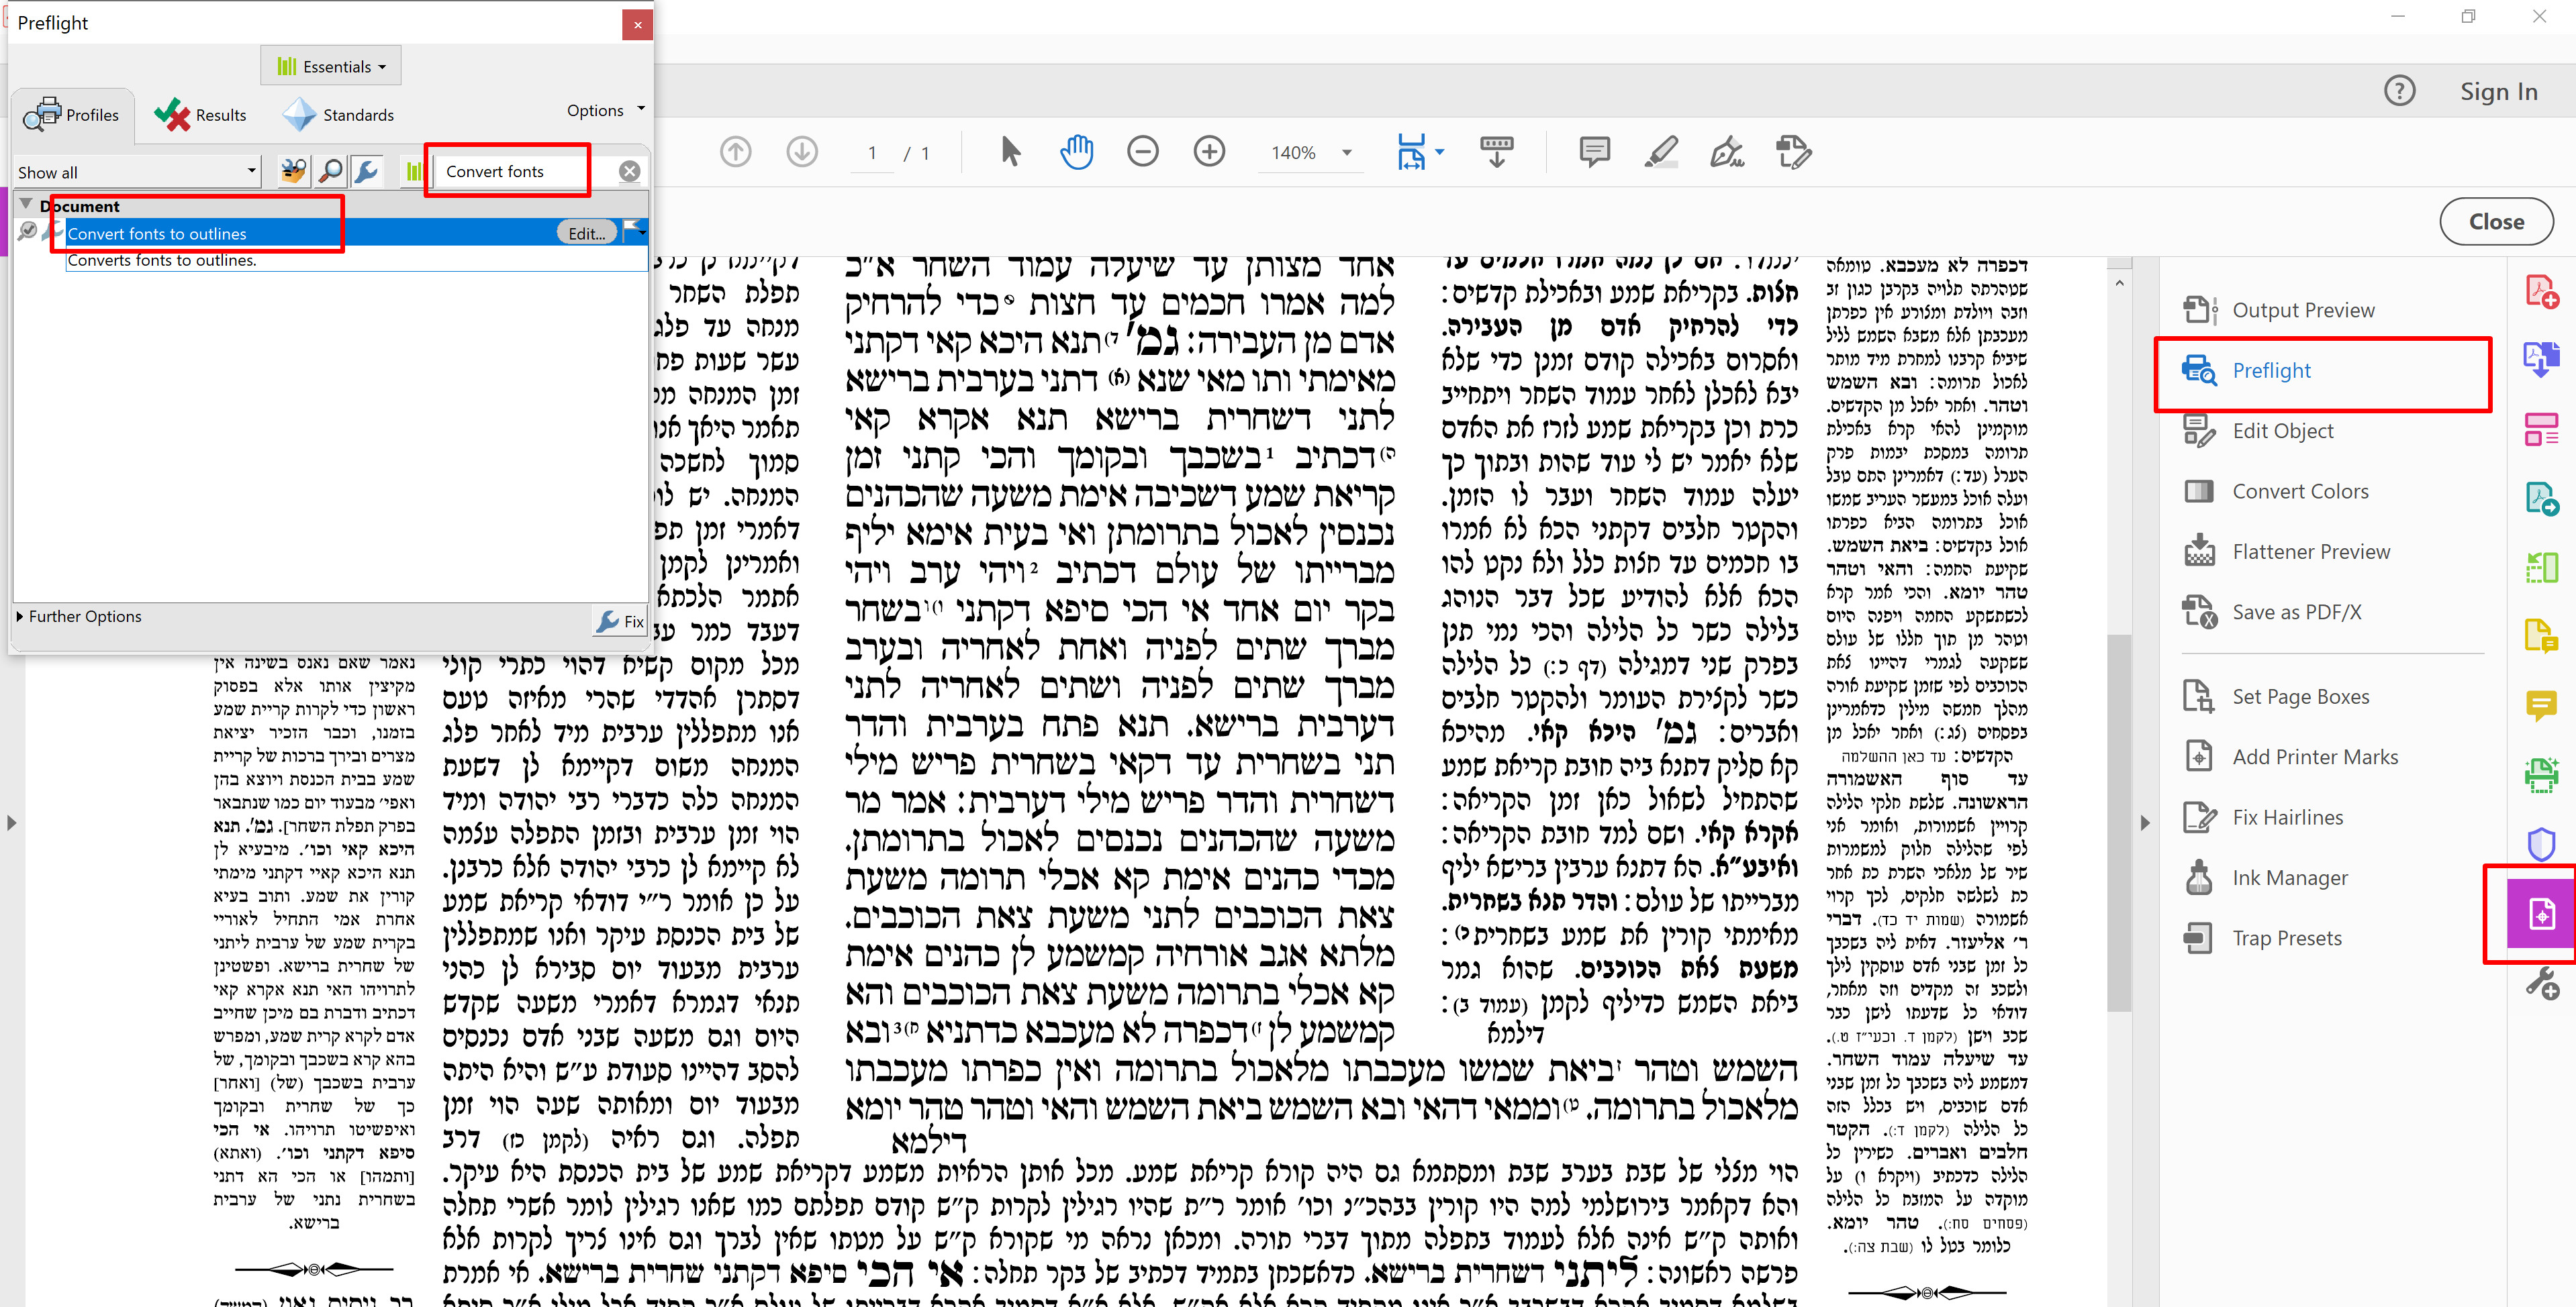Open zoom level 140% dropdown
The height and width of the screenshot is (1307, 2576).
pos(1346,153)
